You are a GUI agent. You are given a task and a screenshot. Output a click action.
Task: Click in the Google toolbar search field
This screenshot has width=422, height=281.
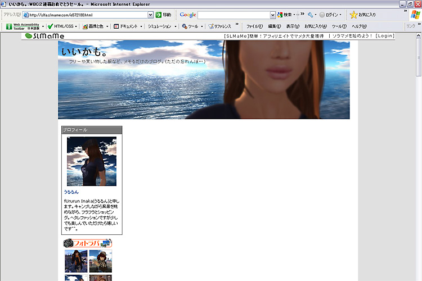[x=234, y=15]
